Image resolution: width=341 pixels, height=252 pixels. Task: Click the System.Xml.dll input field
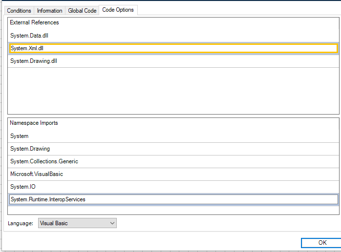click(173, 48)
